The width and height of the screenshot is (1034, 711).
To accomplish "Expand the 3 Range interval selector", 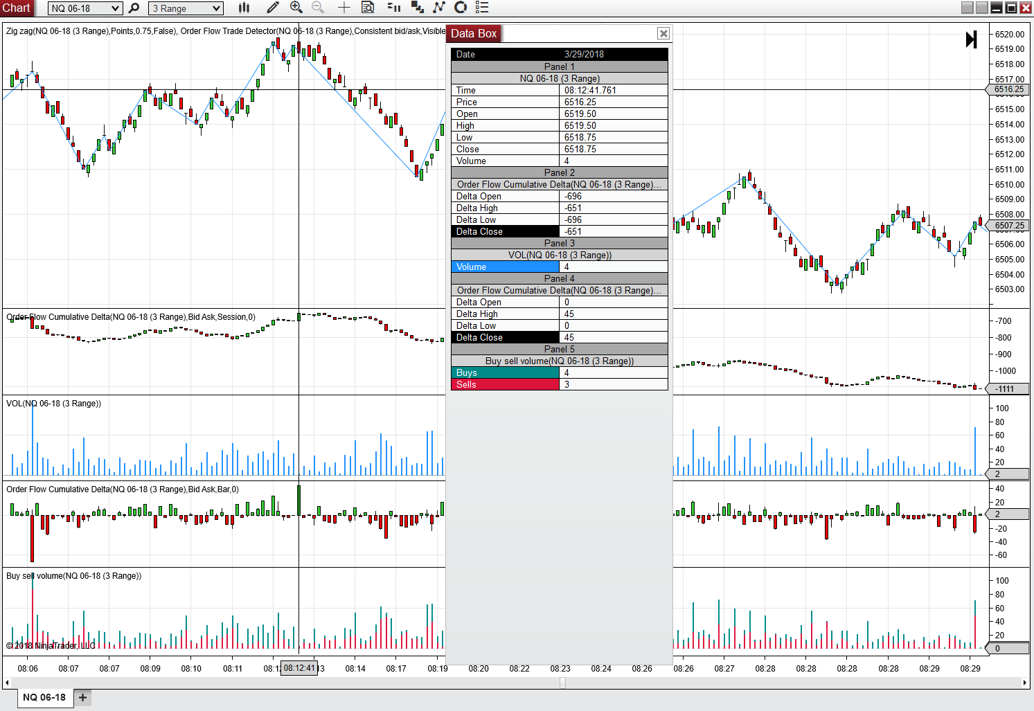I will (186, 8).
